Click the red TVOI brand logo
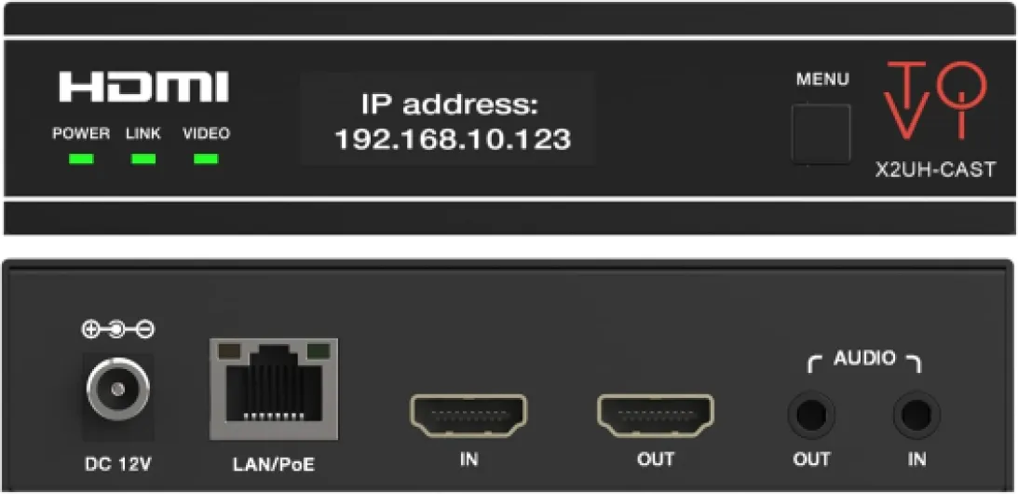The width and height of the screenshot is (1018, 494). (x=935, y=100)
